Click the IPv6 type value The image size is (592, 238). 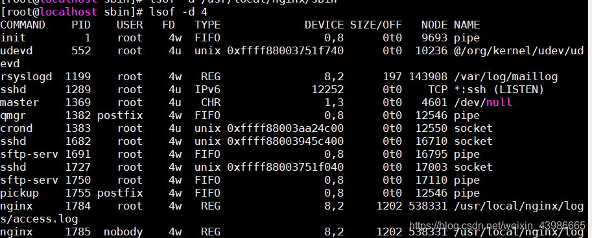coord(207,90)
